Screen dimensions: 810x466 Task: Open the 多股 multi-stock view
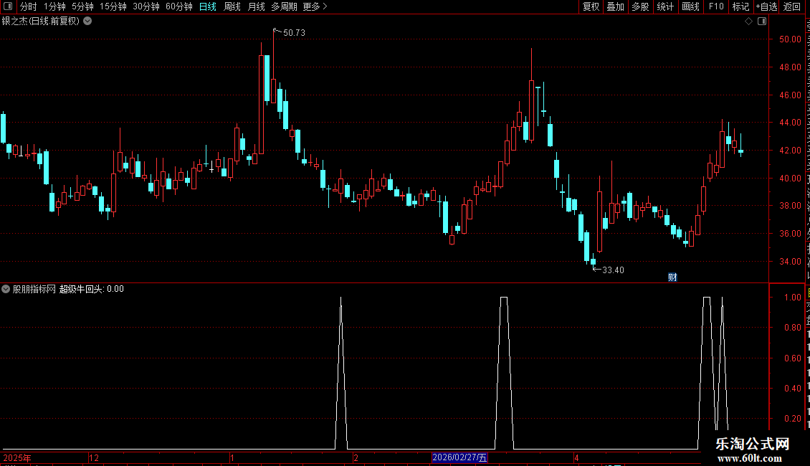[640, 6]
